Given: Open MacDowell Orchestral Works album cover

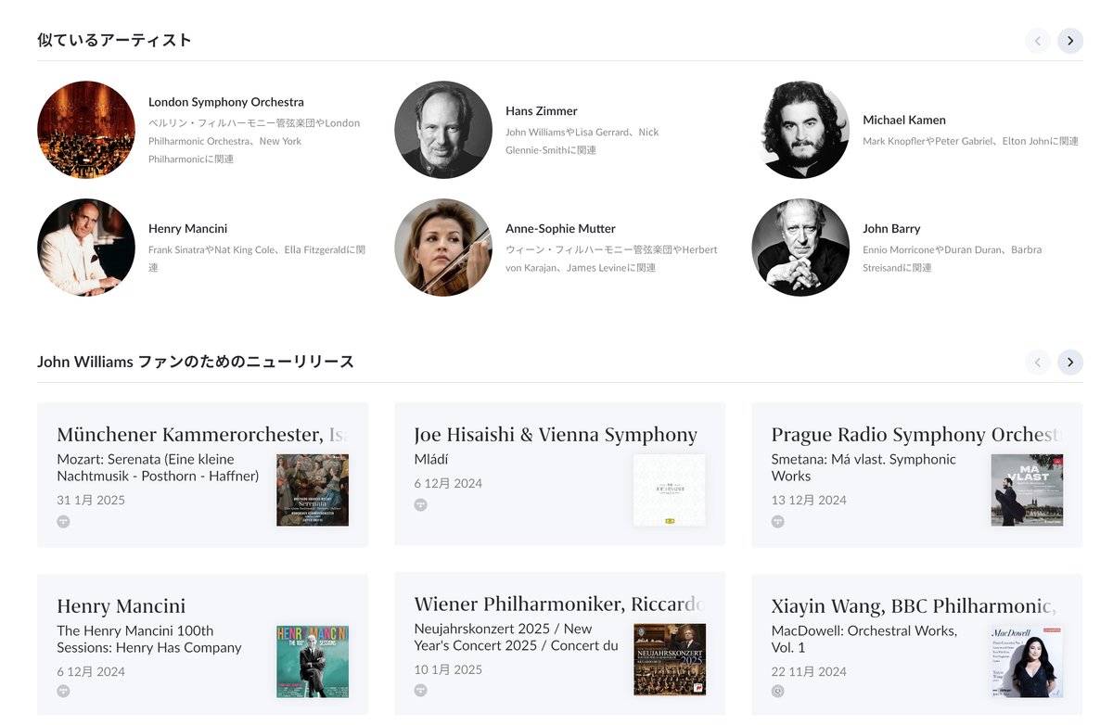Looking at the screenshot, I should pyautogui.click(x=1027, y=661).
